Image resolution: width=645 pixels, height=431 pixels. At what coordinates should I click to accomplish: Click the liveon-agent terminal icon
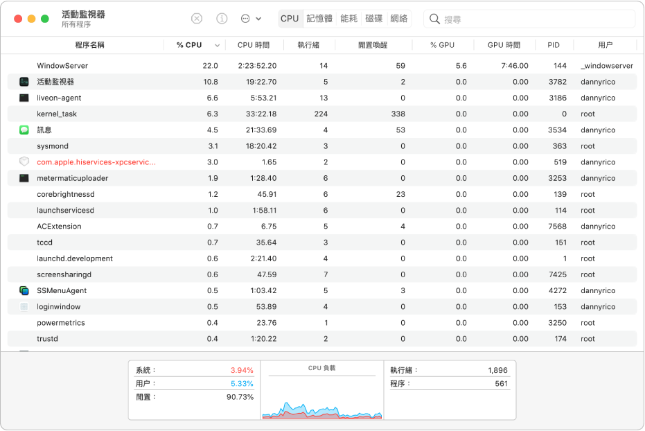point(24,98)
